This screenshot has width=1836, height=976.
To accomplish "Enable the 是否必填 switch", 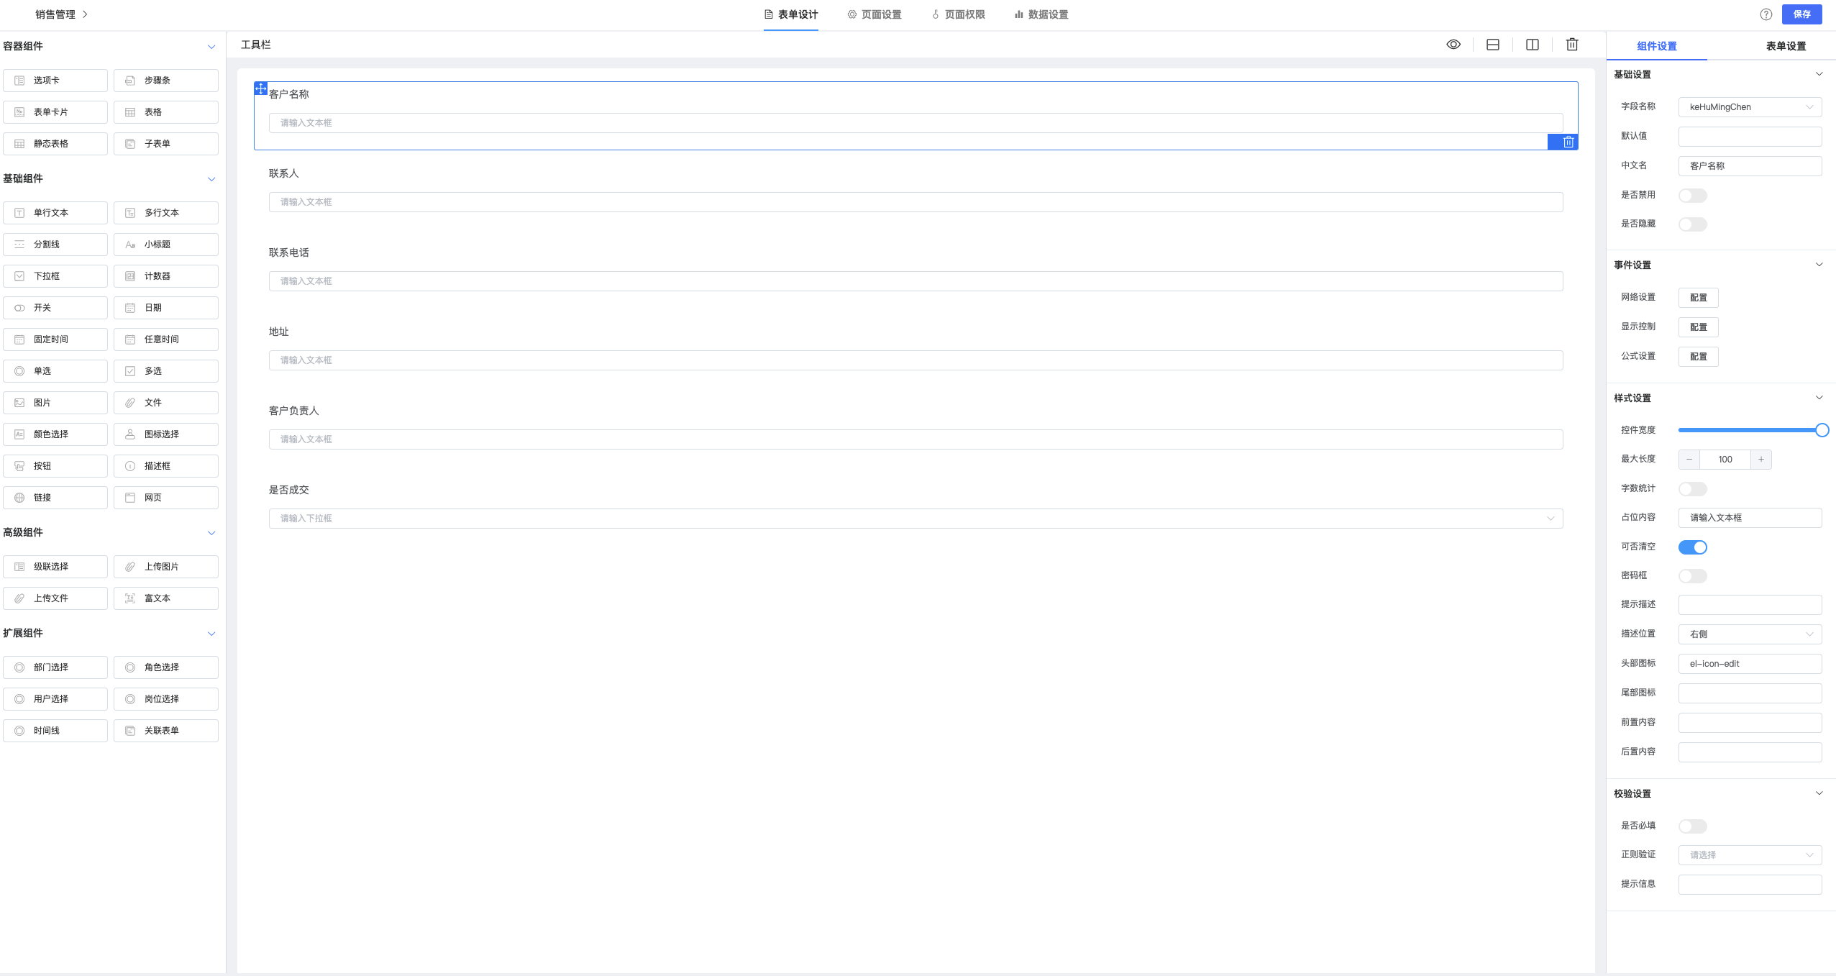I will click(1692, 826).
